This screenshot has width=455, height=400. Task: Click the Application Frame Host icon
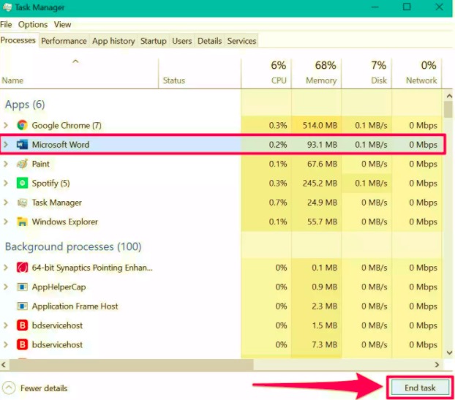[x=23, y=306]
